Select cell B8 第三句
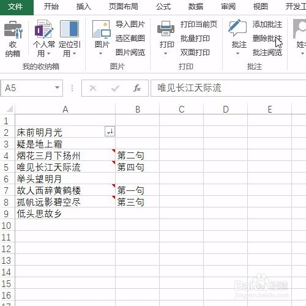Screen dimensions: 306x306 (x=138, y=202)
